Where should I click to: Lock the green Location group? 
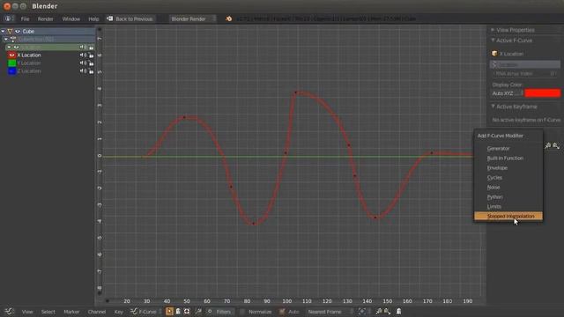click(92, 47)
